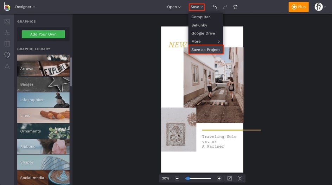Select the street photo on canvas

pyautogui.click(x=213, y=85)
